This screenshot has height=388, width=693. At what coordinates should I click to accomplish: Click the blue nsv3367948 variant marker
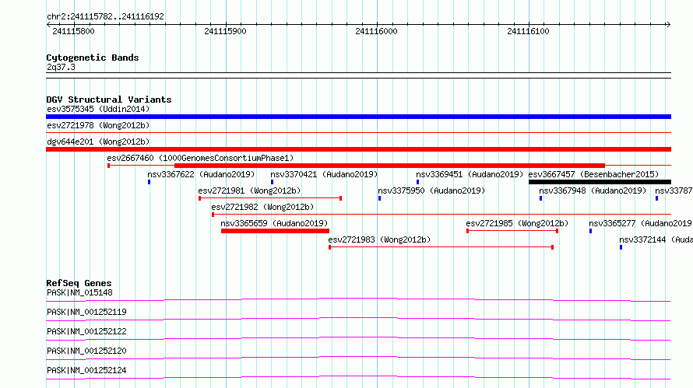click(x=540, y=198)
